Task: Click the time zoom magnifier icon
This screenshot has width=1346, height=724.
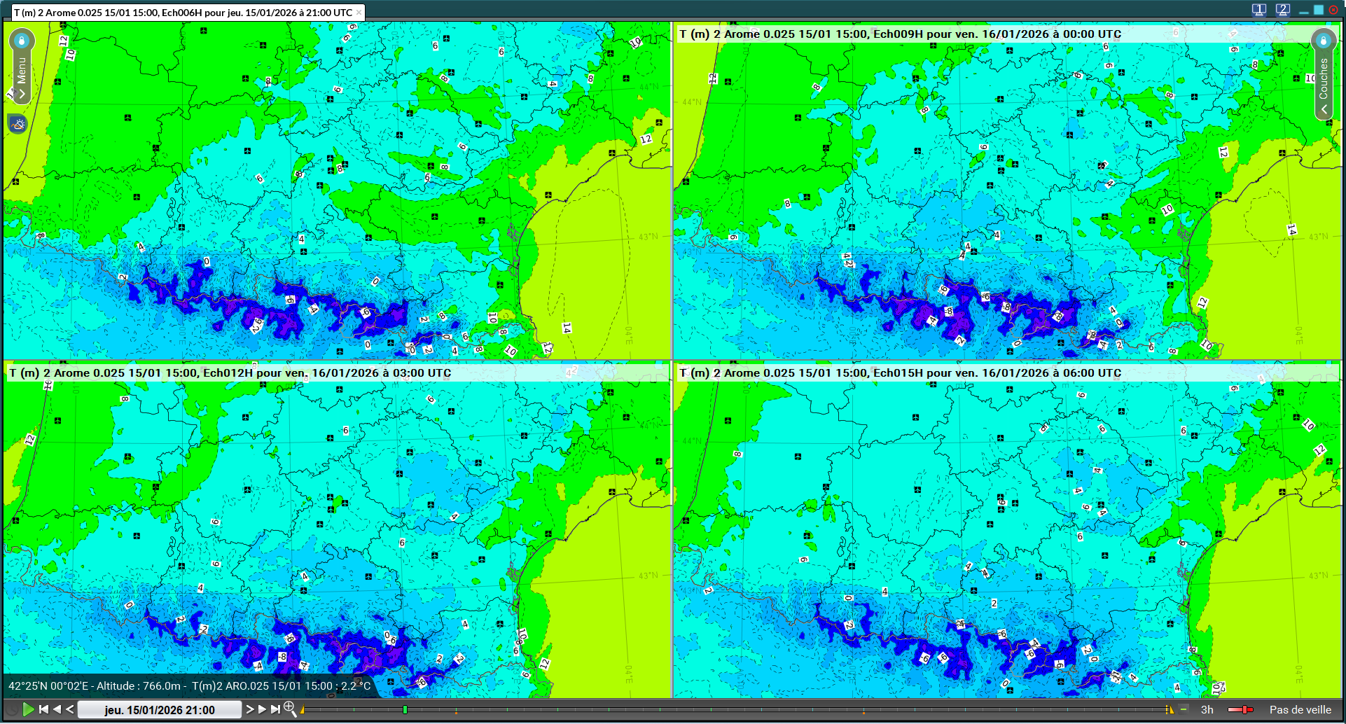Action: [x=289, y=709]
